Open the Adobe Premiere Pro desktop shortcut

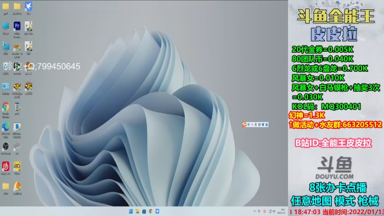coord(17,26)
